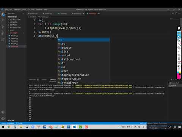The image size is (182, 137).
Task: Open the Source Control view
Action: (x=3, y=27)
